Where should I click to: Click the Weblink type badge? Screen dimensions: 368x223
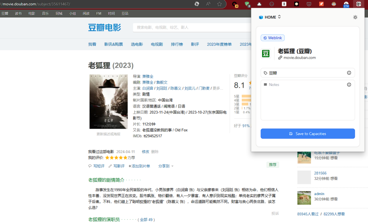272,38
